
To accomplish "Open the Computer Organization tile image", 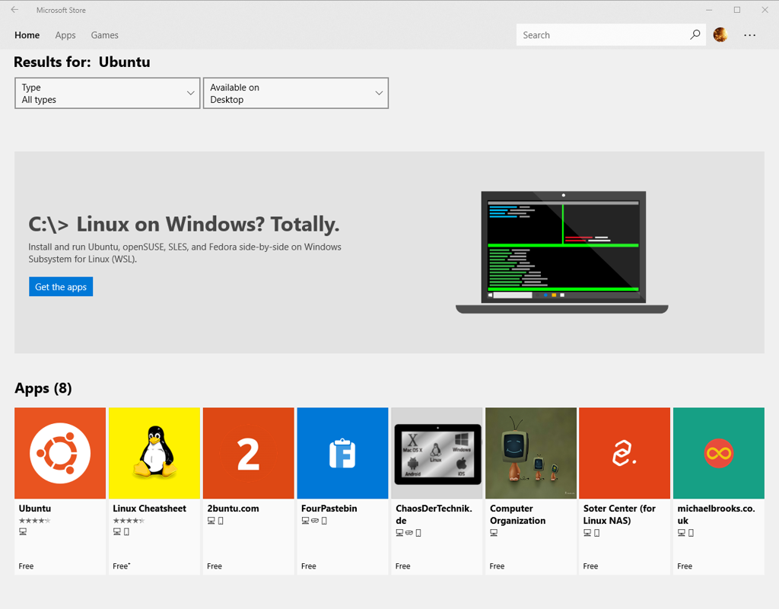I will [530, 453].
